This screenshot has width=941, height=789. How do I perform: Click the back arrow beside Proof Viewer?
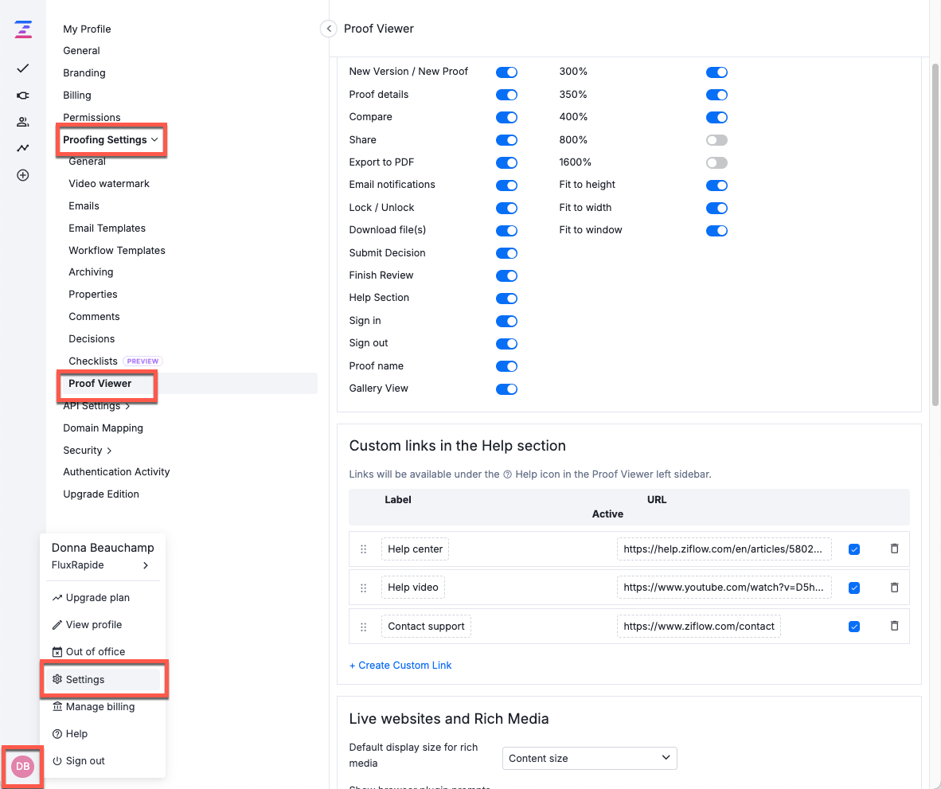(x=328, y=28)
